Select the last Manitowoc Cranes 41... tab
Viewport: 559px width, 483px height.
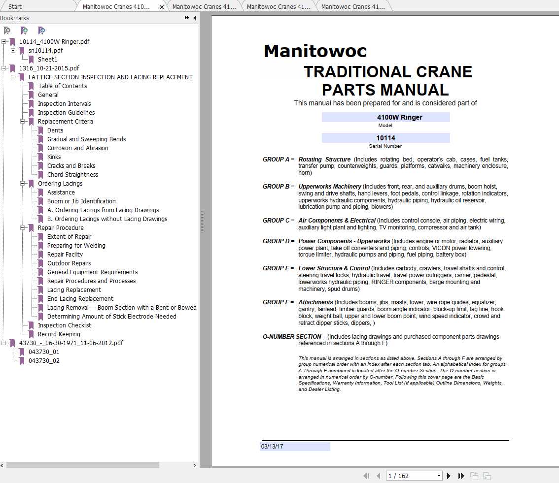pyautogui.click(x=355, y=6)
